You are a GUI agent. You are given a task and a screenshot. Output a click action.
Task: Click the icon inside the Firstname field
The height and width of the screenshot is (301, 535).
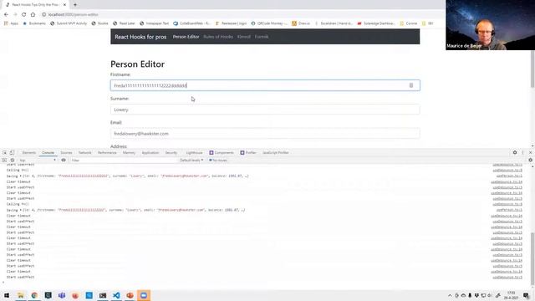411,85
